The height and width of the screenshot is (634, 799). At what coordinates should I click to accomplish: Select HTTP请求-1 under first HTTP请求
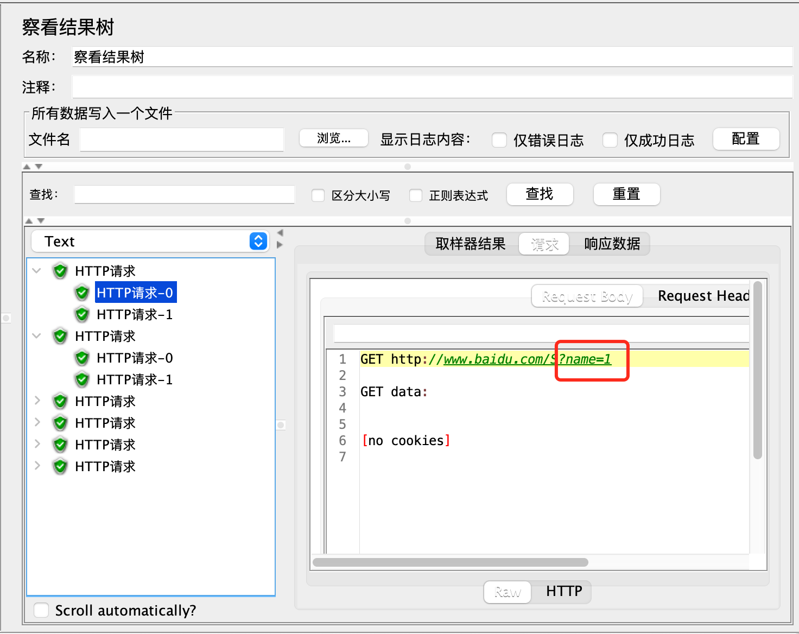(x=135, y=314)
